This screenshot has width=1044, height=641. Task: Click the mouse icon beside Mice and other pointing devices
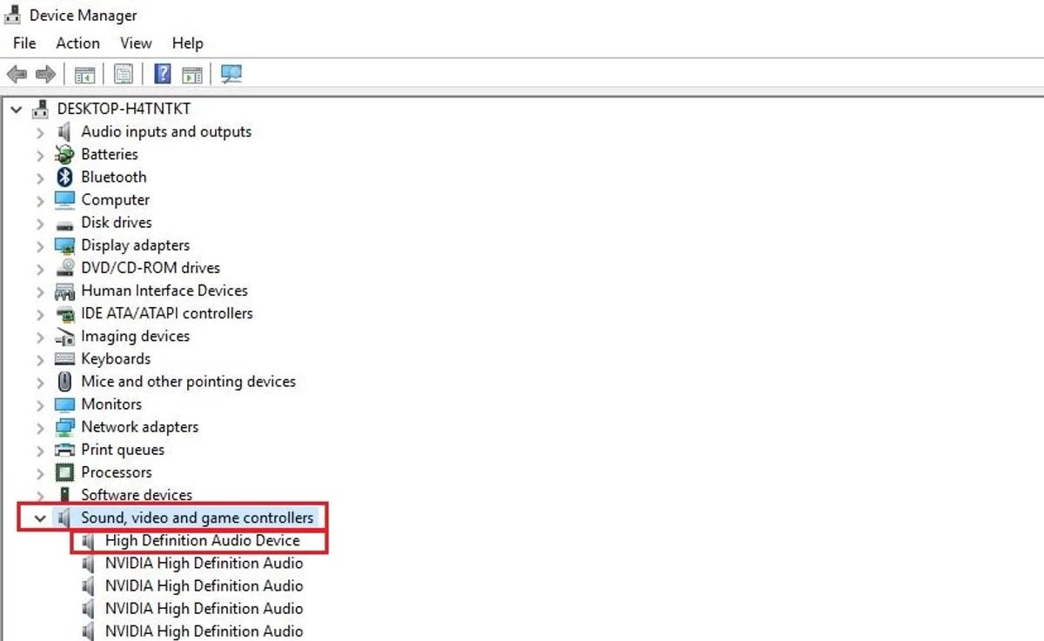(64, 382)
